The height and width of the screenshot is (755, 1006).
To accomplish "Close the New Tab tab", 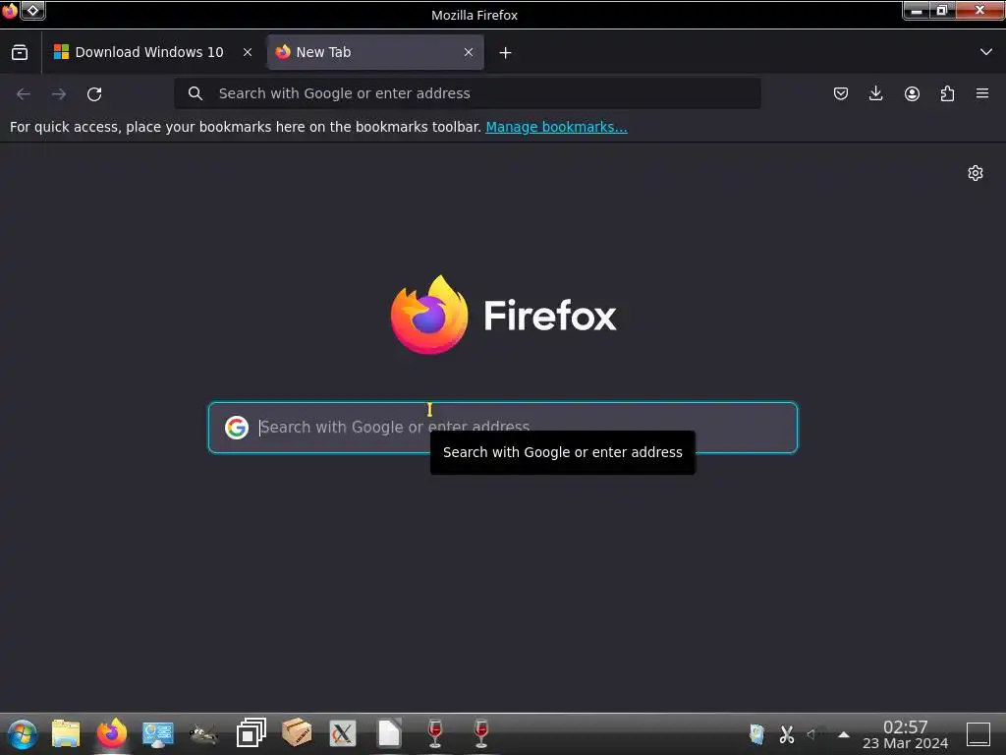I will click(x=469, y=53).
